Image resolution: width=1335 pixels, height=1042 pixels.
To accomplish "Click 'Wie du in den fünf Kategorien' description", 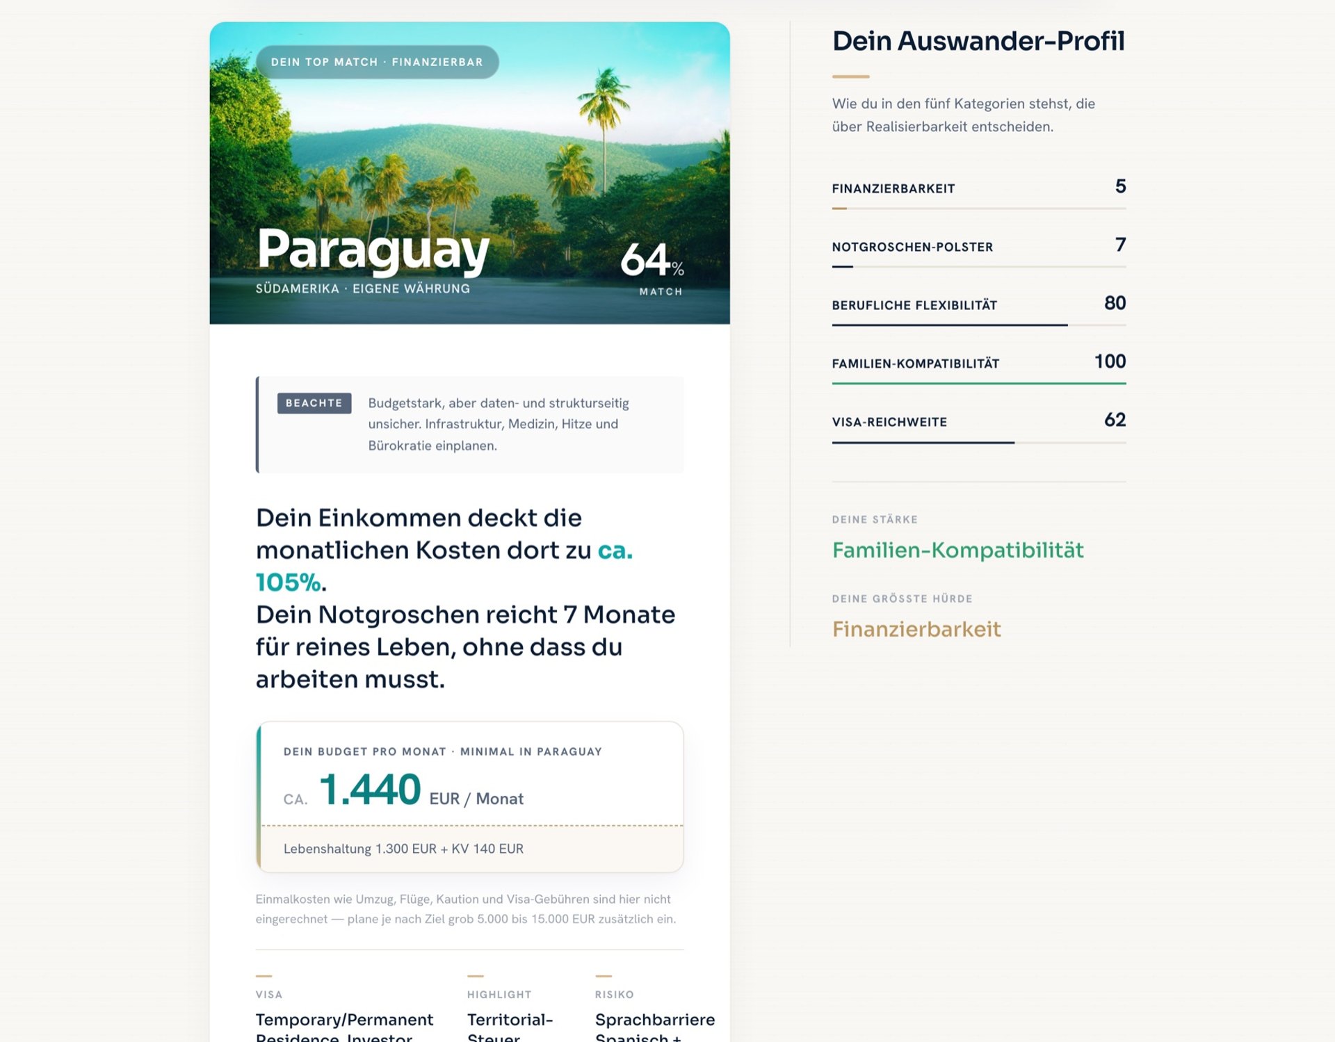I will (963, 115).
